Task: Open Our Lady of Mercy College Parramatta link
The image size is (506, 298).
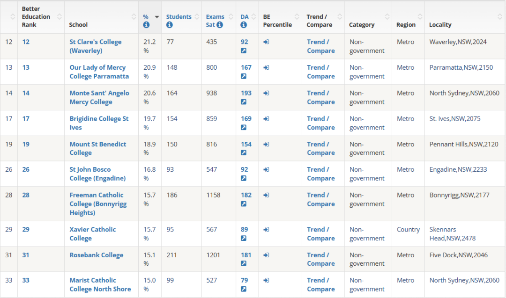Action: [99, 72]
